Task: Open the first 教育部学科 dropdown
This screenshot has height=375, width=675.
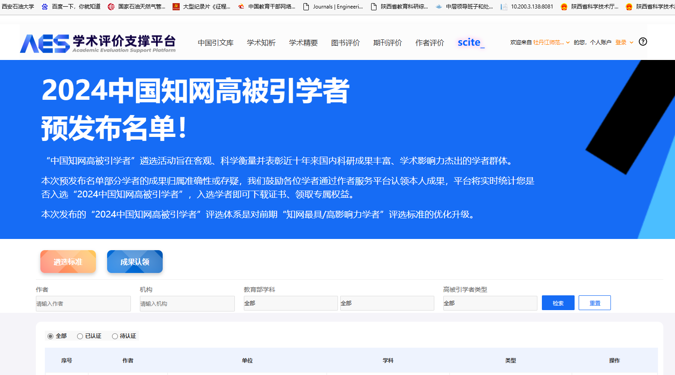Action: tap(290, 303)
